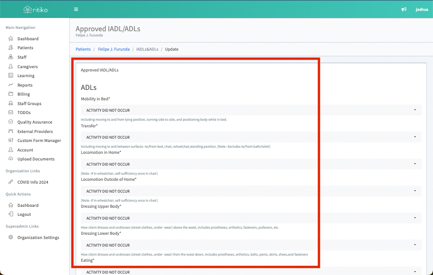Image resolution: width=433 pixels, height=275 pixels.
Task: Go to Staff Groups in sidebar
Action: [29, 104]
